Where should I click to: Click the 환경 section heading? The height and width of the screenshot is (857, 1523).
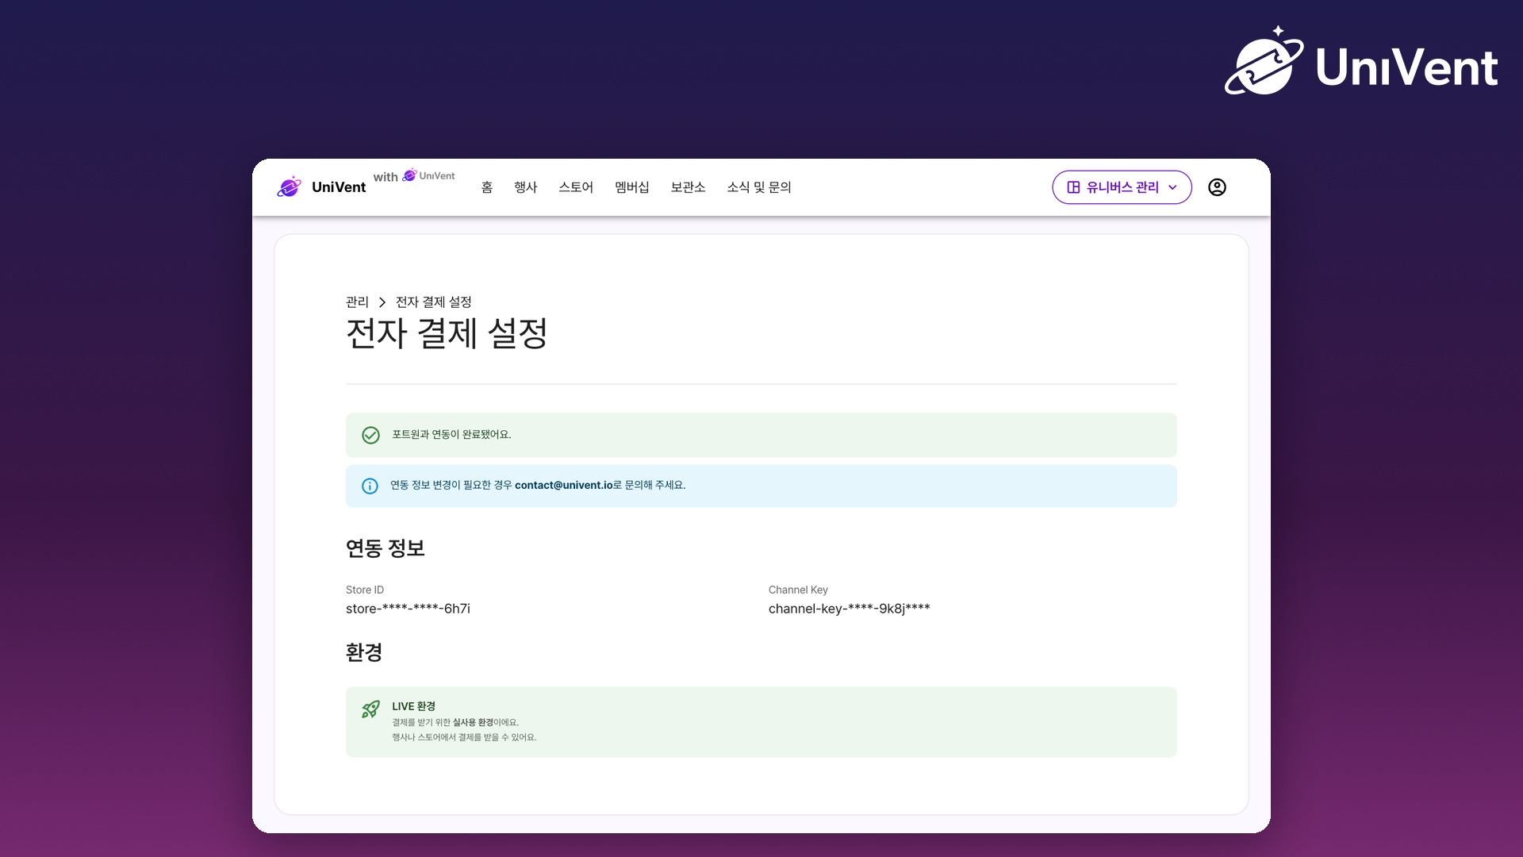pos(364,652)
